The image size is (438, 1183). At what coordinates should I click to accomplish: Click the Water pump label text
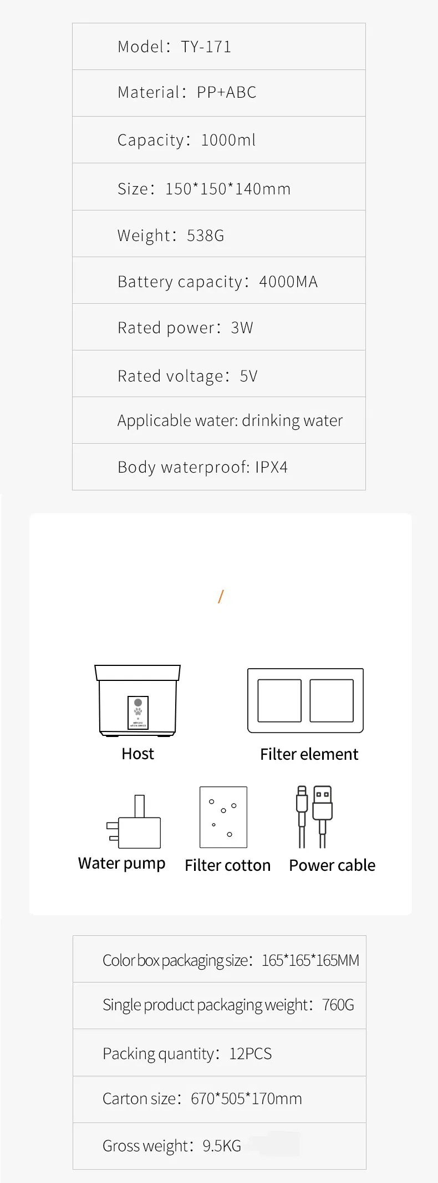pyautogui.click(x=122, y=864)
